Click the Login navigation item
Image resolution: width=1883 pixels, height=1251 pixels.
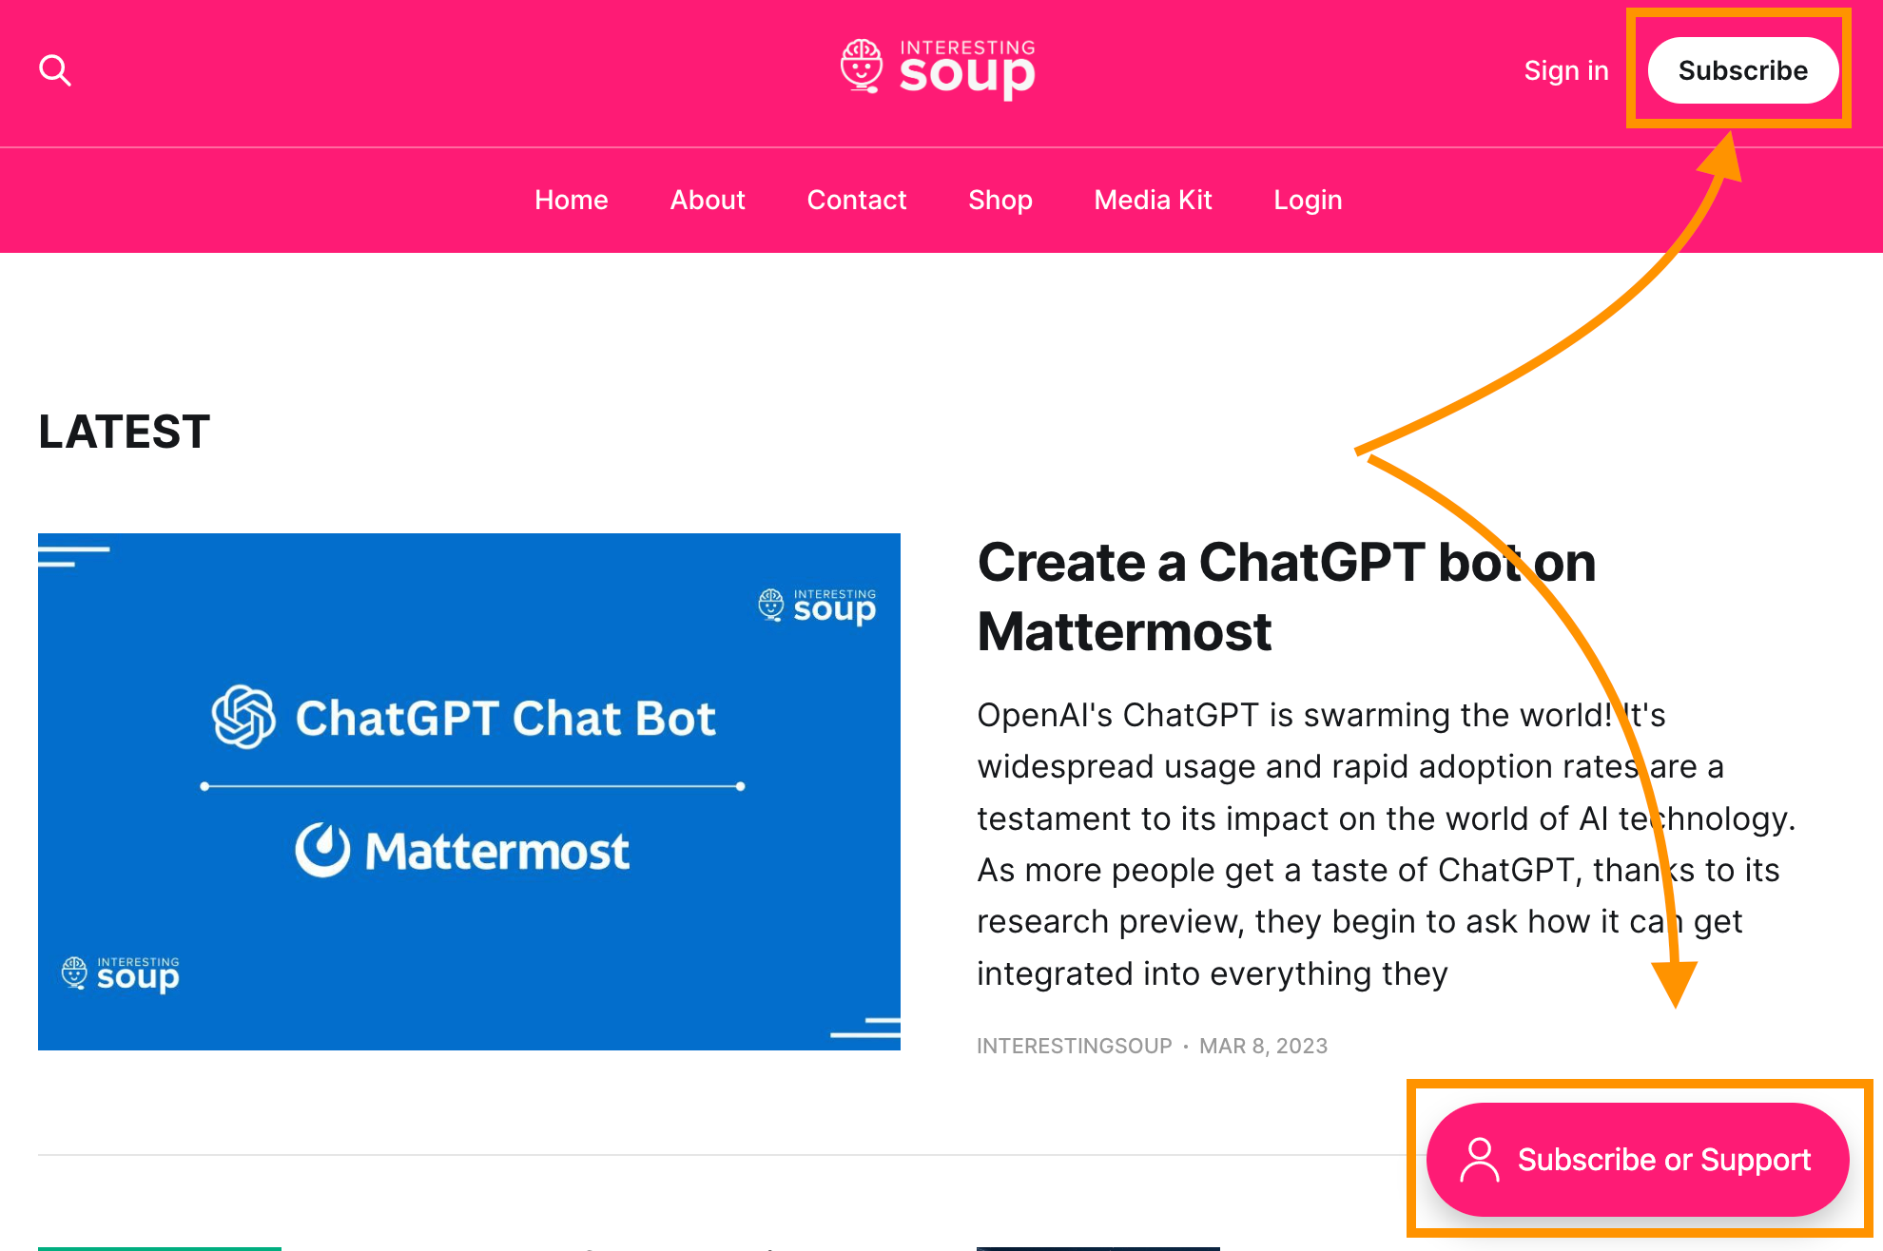click(1308, 200)
